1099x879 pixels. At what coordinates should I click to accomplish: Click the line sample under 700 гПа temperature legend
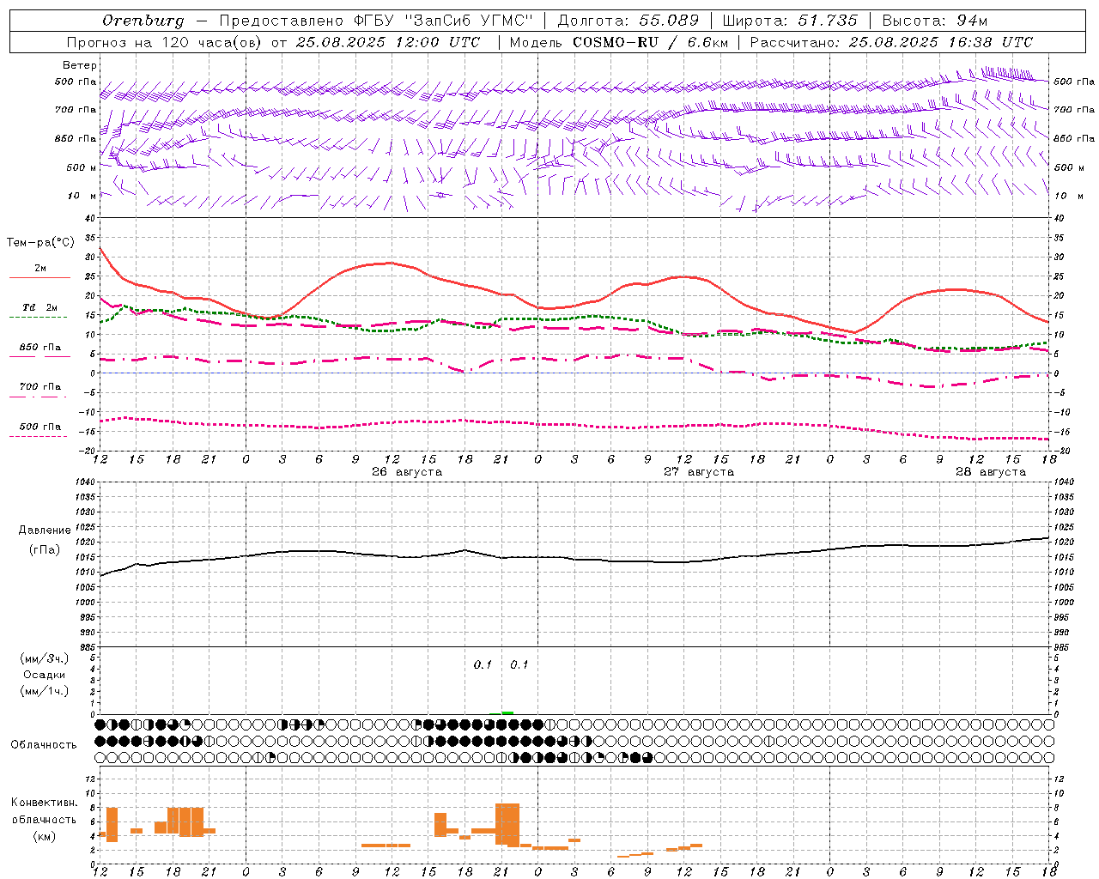(x=38, y=397)
